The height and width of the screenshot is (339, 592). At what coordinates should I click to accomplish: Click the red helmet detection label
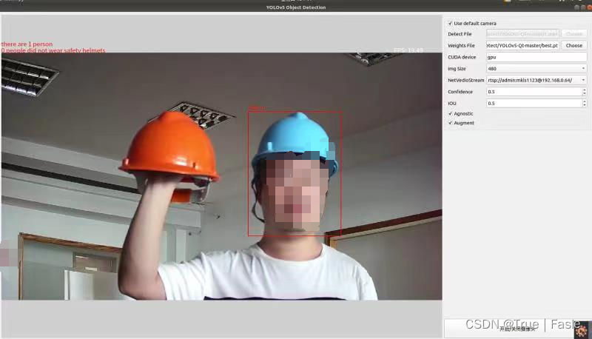coord(256,108)
